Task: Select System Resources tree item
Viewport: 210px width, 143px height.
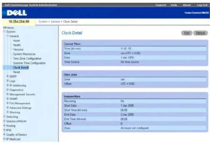Action: coord(24,54)
